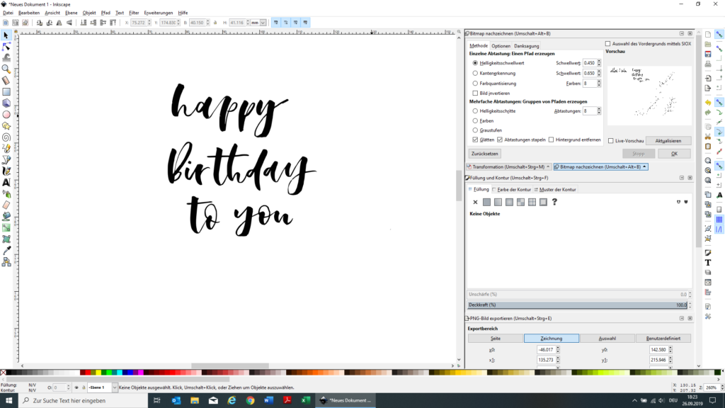Select the Text tool in toolbox
Screen dimensions: 725x408
tap(6, 182)
